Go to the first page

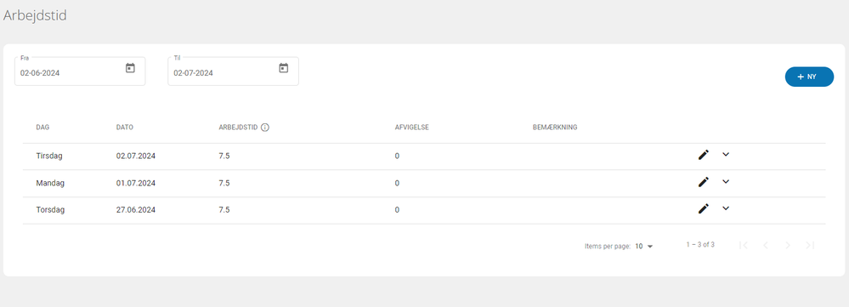(x=744, y=245)
